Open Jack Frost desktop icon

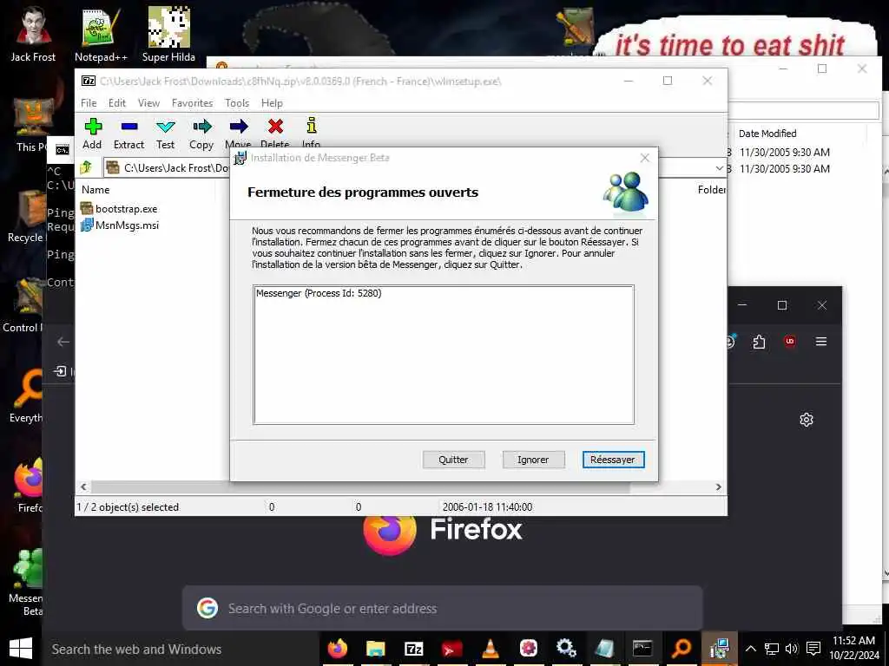pos(33,35)
